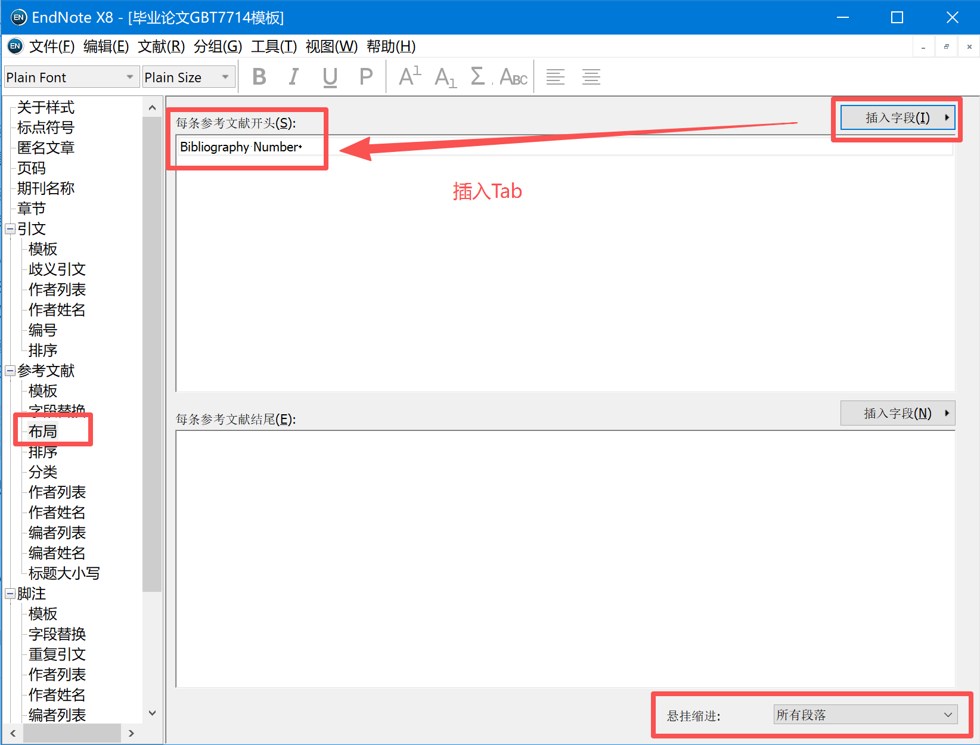Restore the inner style document window
Viewport: 980px width, 745px height.
(x=946, y=46)
